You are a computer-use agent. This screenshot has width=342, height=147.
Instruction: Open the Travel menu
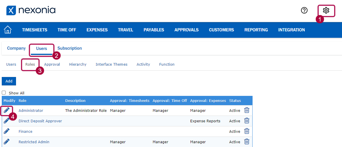(126, 30)
